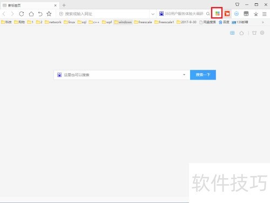Open the freescale1 bookmarks folder
Screen dimensions: 270x203
164,22
